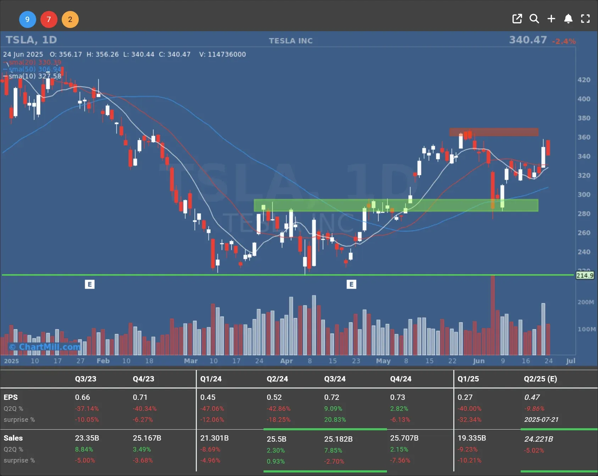Click the Q1/25 column header
The width and height of the screenshot is (598, 476).
click(468, 379)
